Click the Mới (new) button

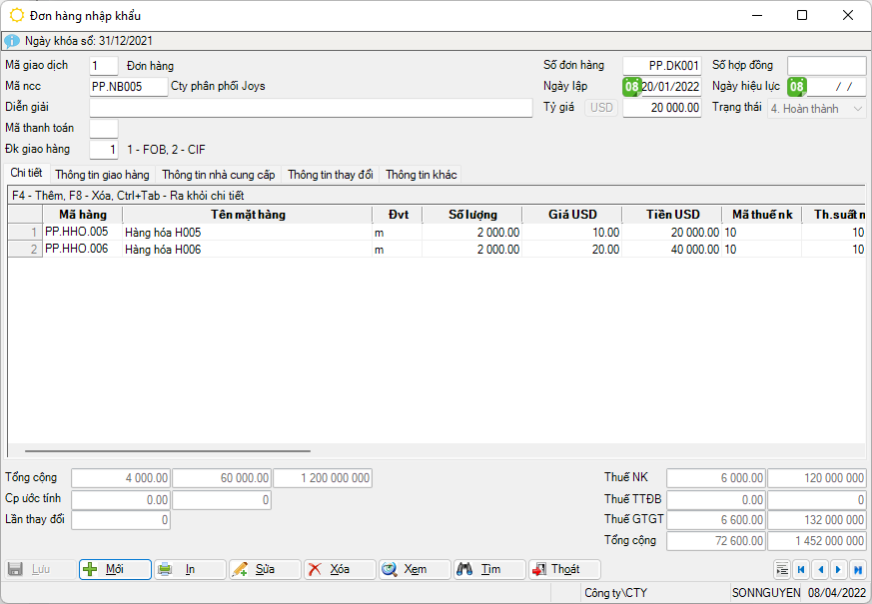(115, 569)
